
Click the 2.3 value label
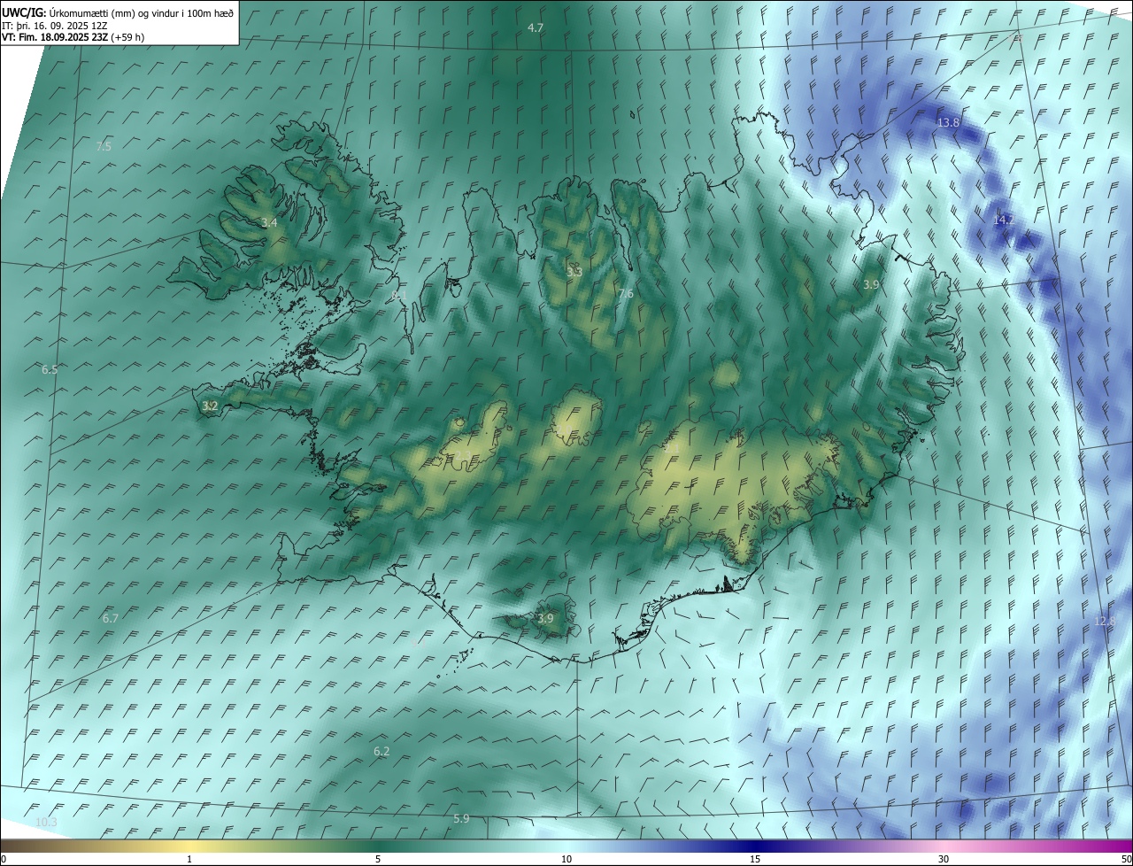coord(463,456)
